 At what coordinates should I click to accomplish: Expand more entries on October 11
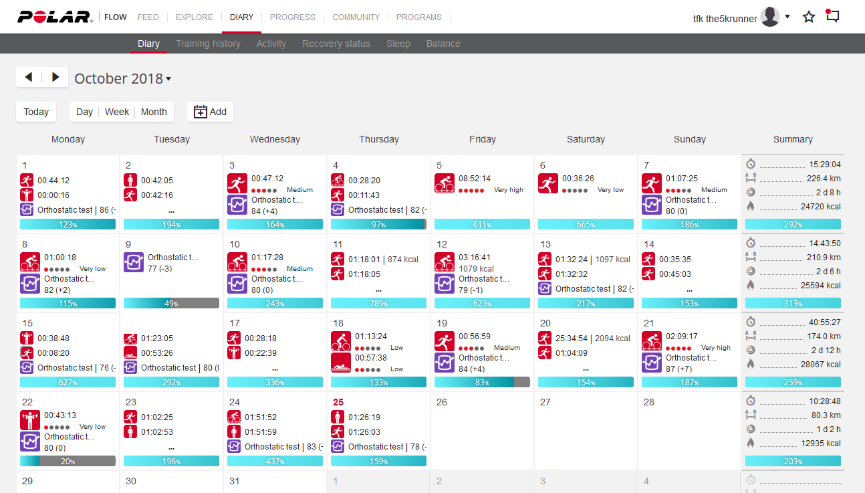[x=378, y=290]
